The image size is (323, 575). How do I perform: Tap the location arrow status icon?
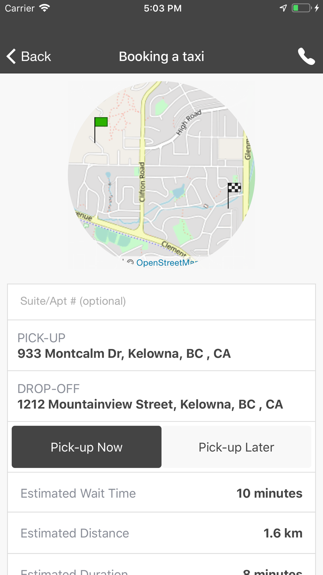[x=283, y=8]
